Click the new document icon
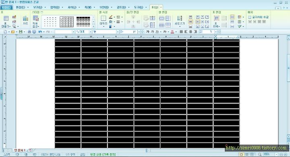This screenshot has height=157, width=290. click(5, 32)
